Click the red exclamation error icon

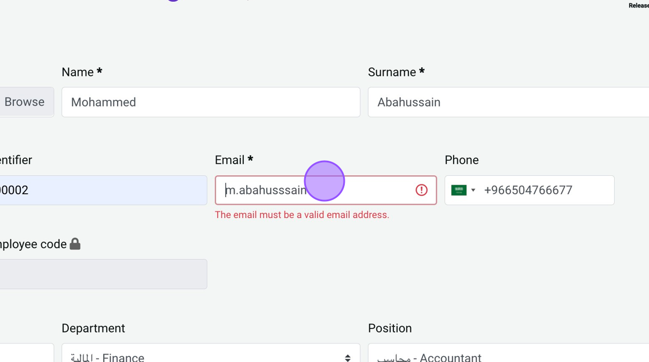(x=421, y=190)
